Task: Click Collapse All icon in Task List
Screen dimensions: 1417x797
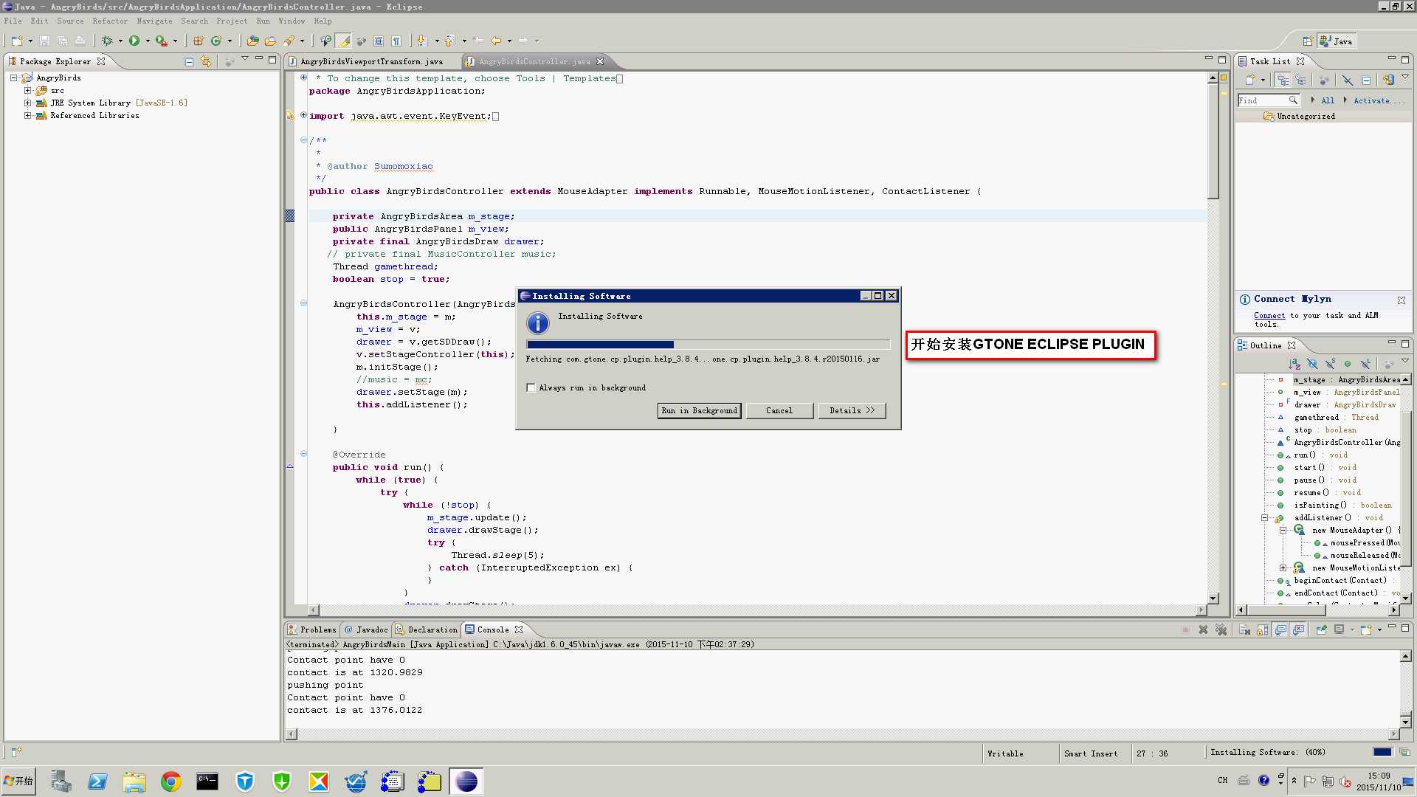Action: pyautogui.click(x=1366, y=80)
